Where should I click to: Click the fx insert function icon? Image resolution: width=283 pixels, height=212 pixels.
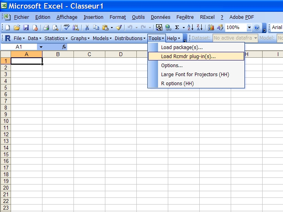coord(64,47)
